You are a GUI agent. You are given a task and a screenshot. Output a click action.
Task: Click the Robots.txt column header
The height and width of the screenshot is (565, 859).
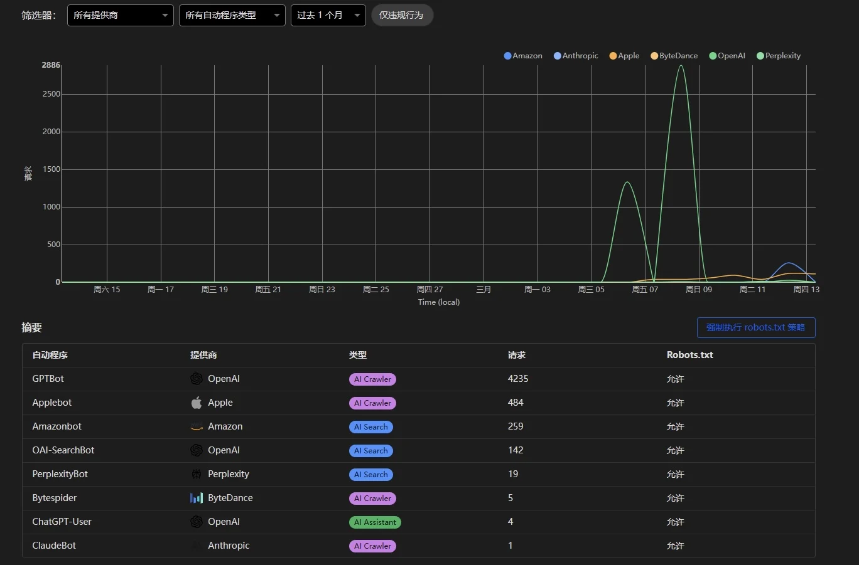pos(689,355)
